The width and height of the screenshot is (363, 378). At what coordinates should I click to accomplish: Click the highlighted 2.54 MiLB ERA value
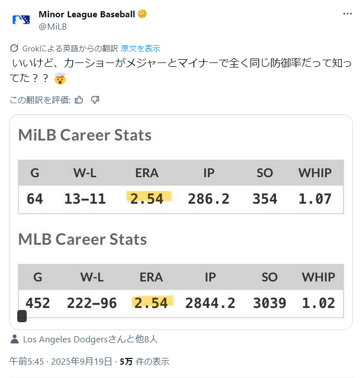pyautogui.click(x=149, y=198)
